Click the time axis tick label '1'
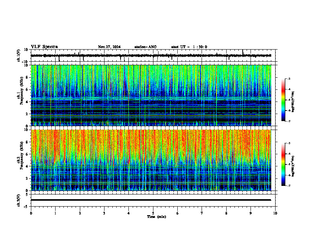The width and height of the screenshot is (310, 239). [x=55, y=213]
